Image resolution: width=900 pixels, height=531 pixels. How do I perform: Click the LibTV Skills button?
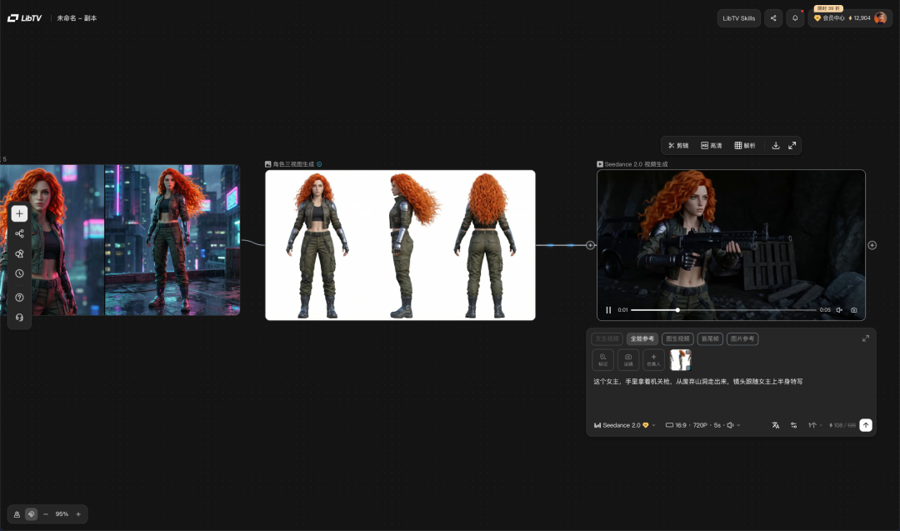[x=738, y=18]
